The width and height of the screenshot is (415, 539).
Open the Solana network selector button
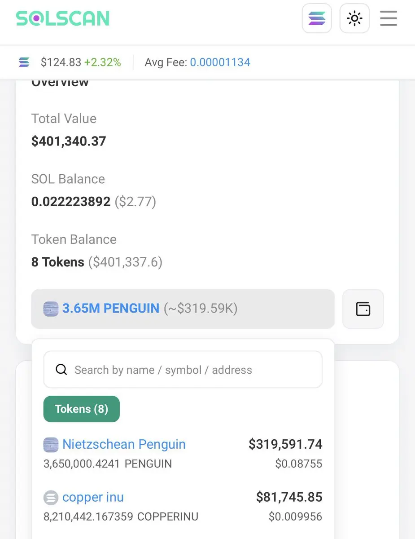tap(317, 18)
